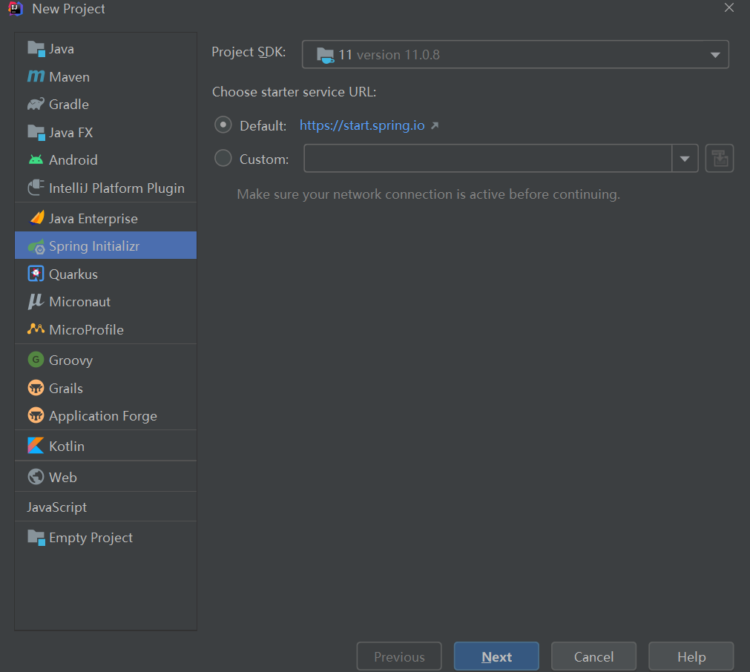The image size is (750, 672).
Task: Click the green Groovy G icon
Action: point(36,360)
